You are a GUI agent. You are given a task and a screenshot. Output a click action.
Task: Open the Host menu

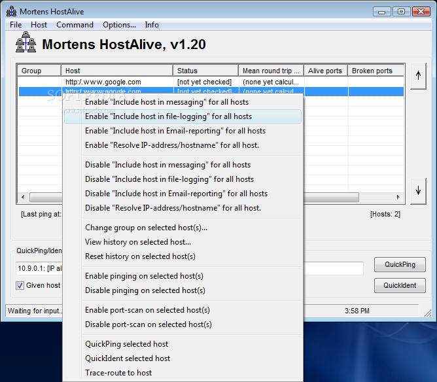tap(39, 25)
